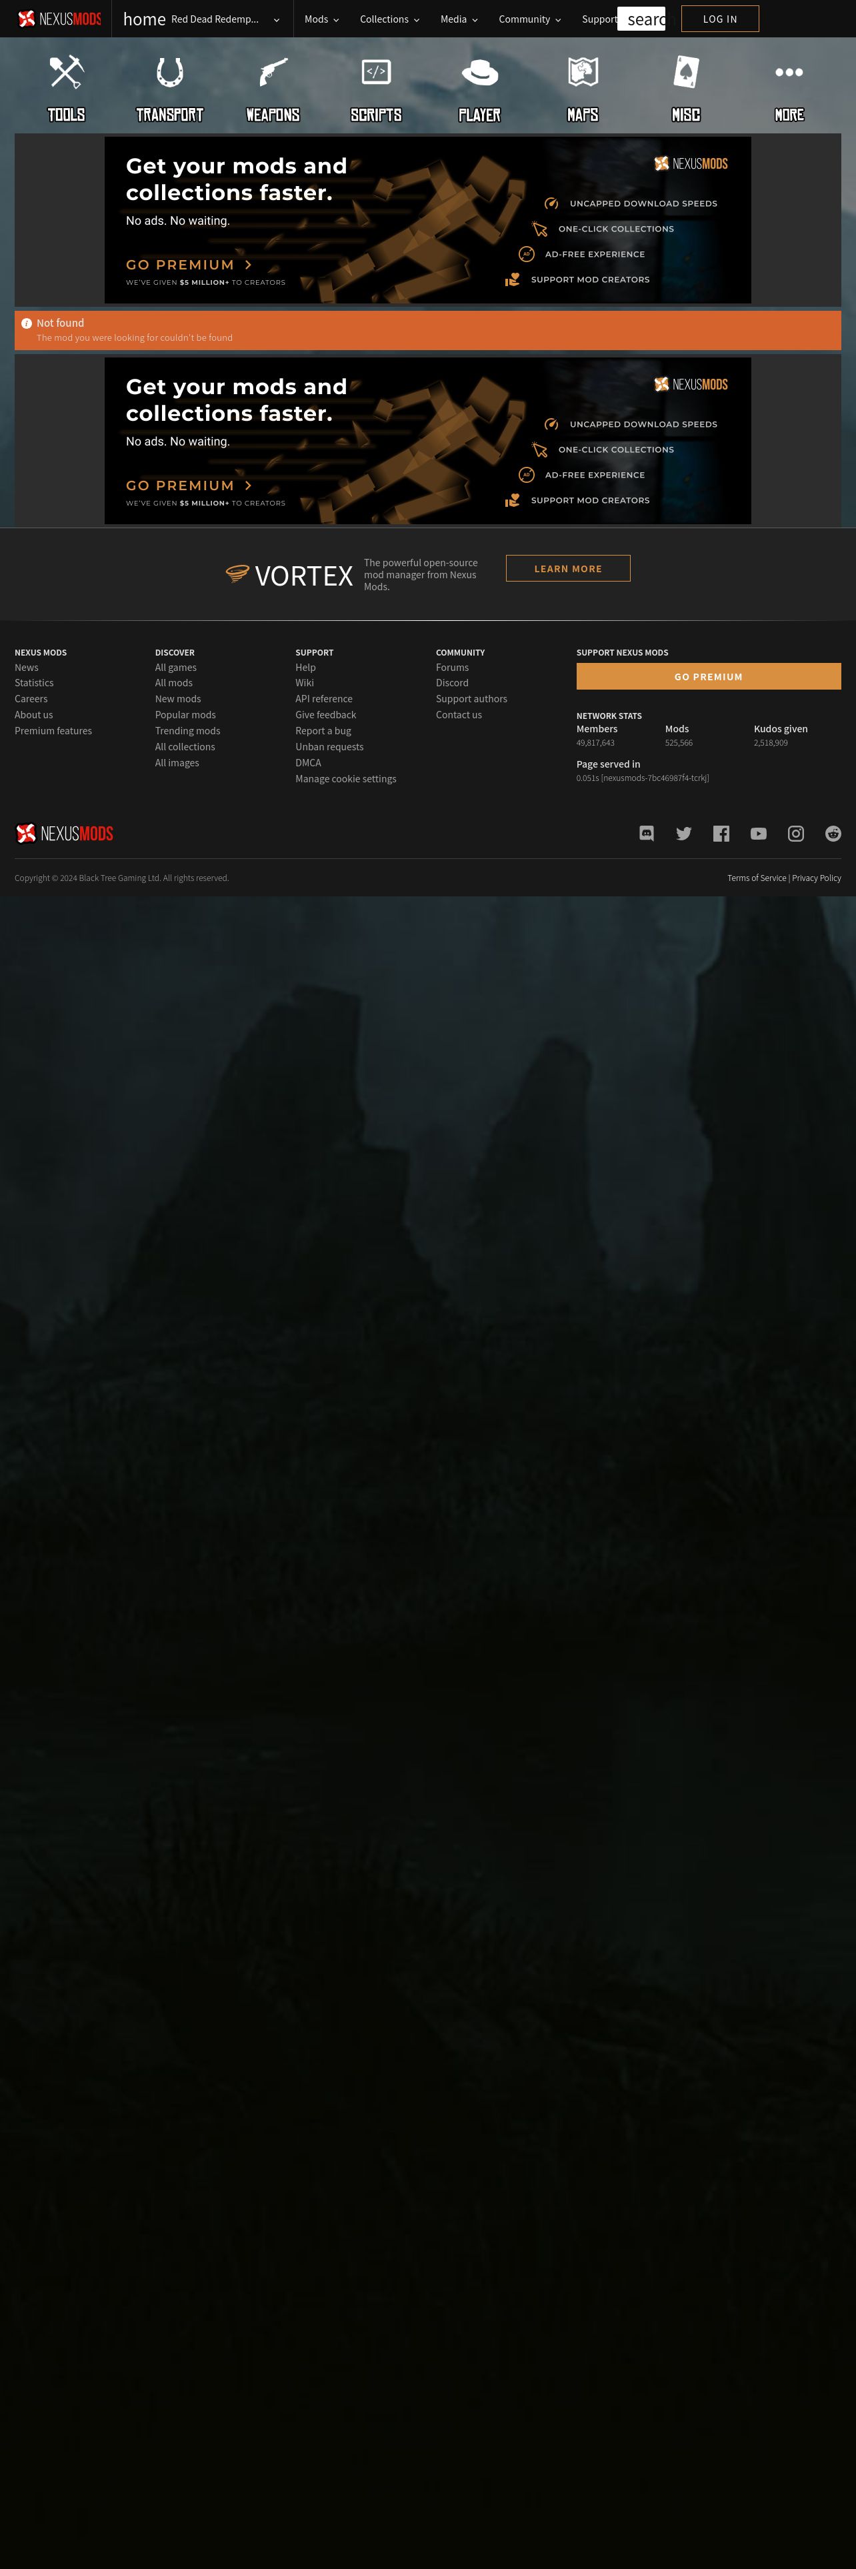Open the Tools category icon

(67, 89)
